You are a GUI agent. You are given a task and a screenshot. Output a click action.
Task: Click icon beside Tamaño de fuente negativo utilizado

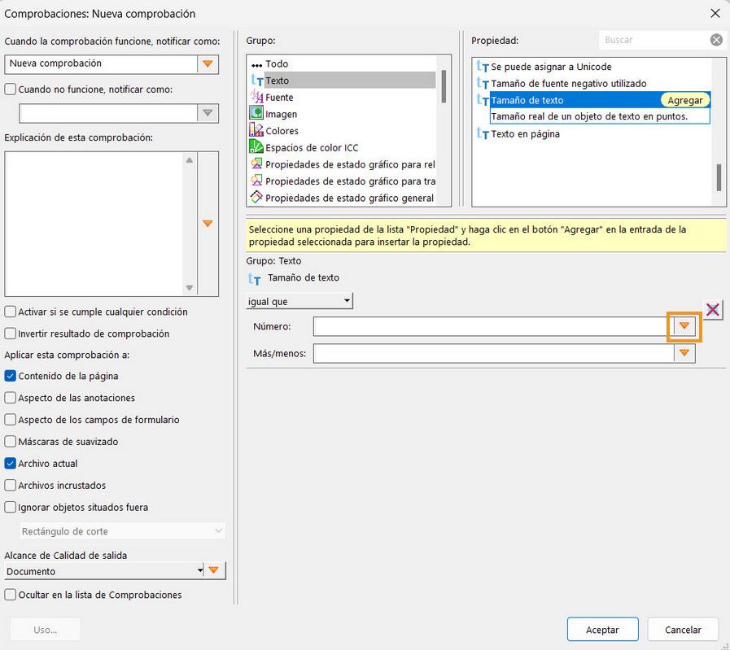[x=483, y=83]
